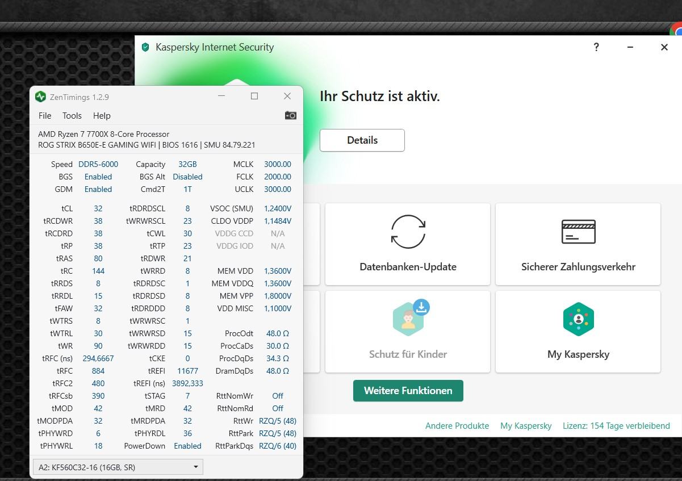This screenshot has width=682, height=481.
Task: Click the tSTAG value 7
Action: 187,396
